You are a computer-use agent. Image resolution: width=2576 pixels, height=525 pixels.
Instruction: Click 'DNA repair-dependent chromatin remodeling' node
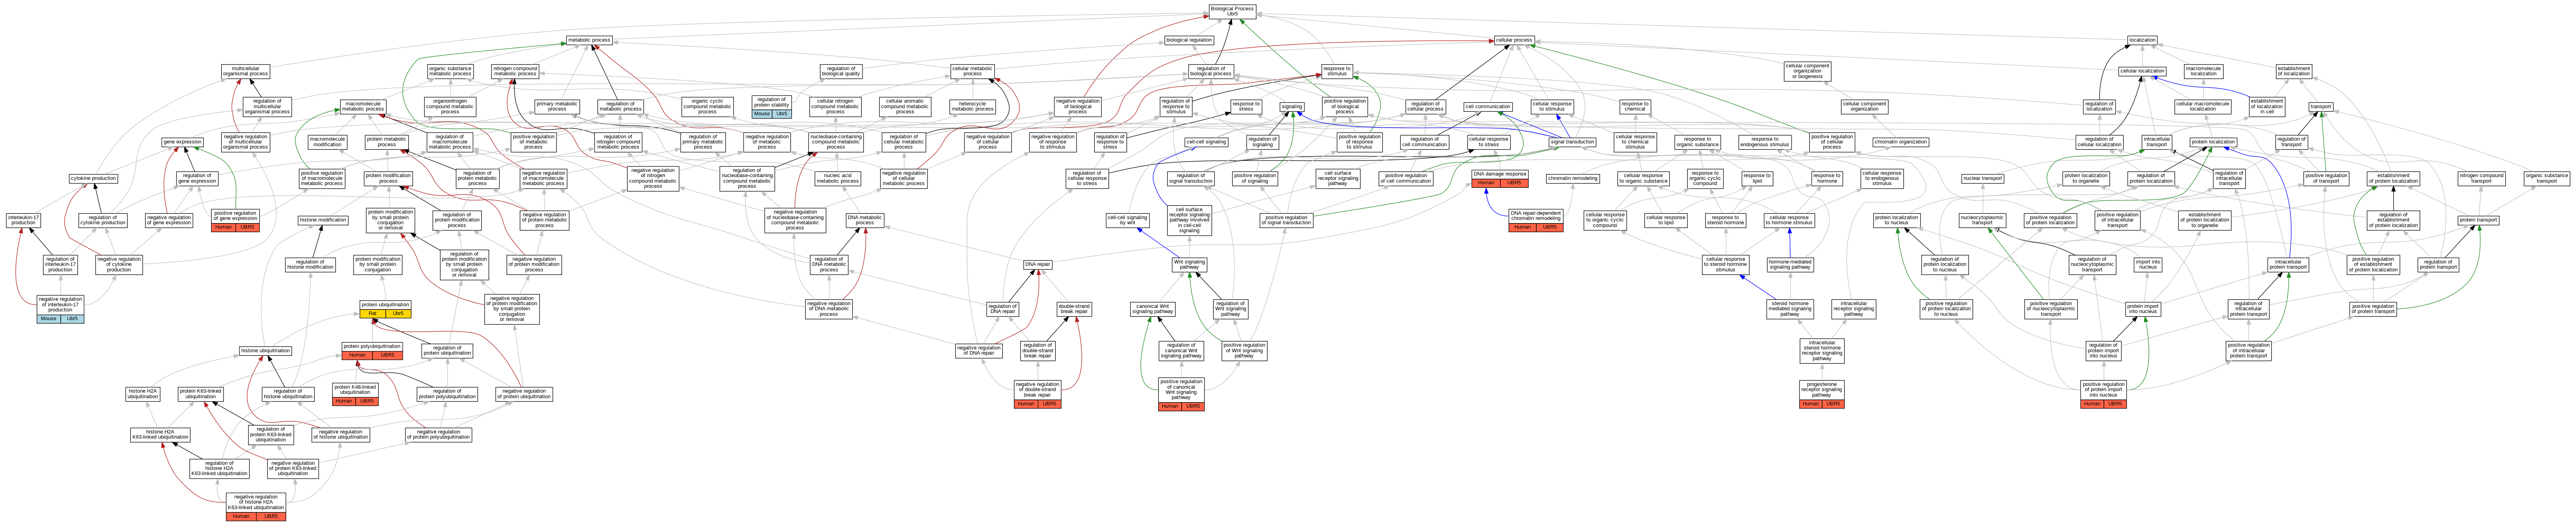click(x=1535, y=220)
